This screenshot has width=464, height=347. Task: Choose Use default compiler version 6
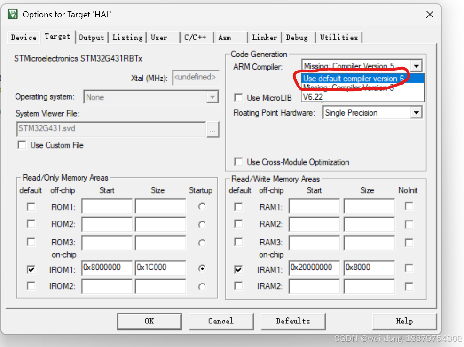(363, 79)
